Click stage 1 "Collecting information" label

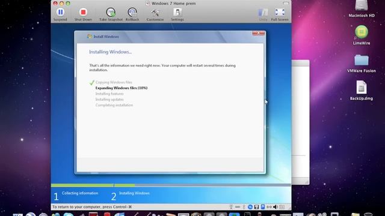[x=80, y=193]
